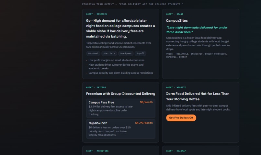Viewport: 261px width, 155px height.
Task: Click the CampusBites hyper-local app description paragraph
Action: [x=198, y=43]
